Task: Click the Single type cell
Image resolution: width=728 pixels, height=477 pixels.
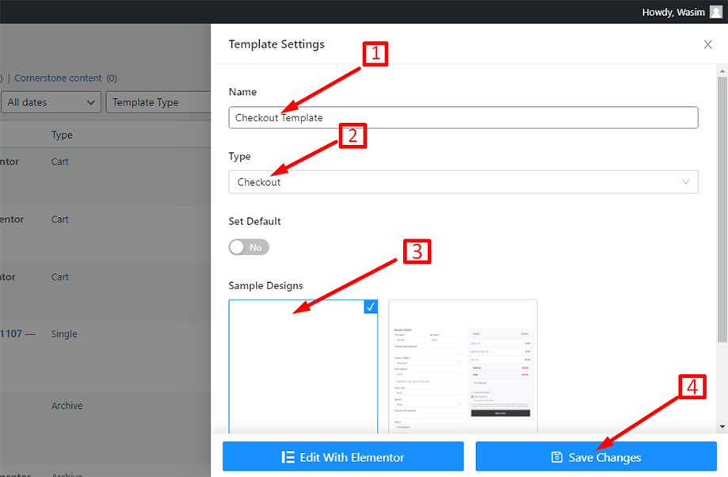Action: pyautogui.click(x=64, y=334)
